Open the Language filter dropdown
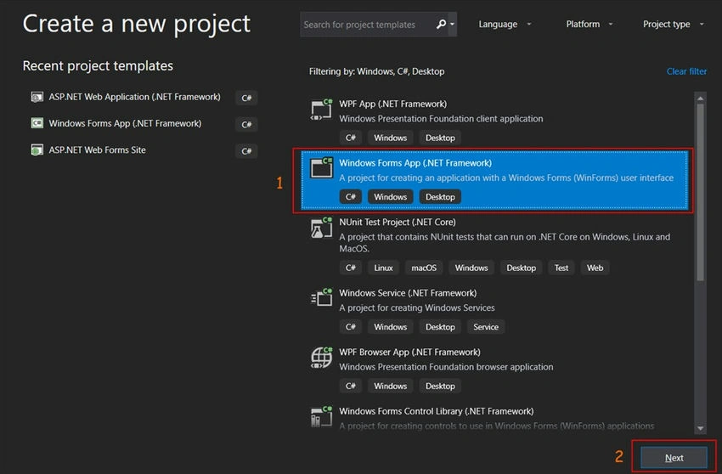The height and width of the screenshot is (474, 722). 505,24
